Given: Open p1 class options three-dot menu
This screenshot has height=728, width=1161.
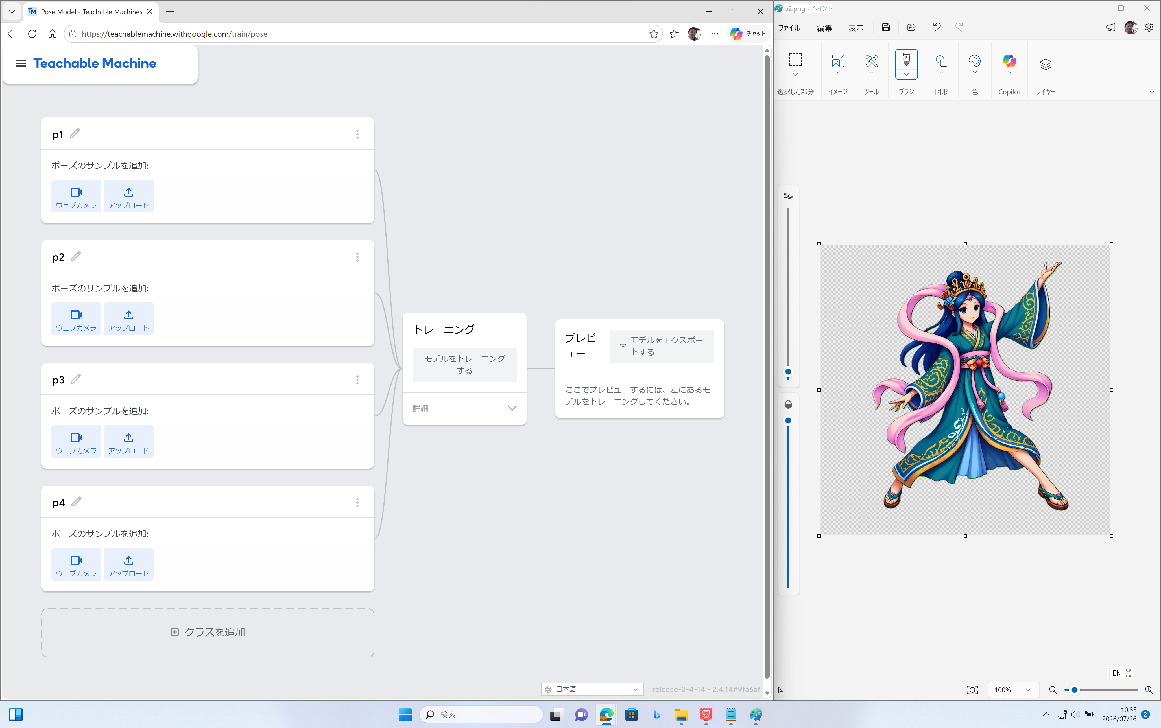Looking at the screenshot, I should (x=357, y=134).
